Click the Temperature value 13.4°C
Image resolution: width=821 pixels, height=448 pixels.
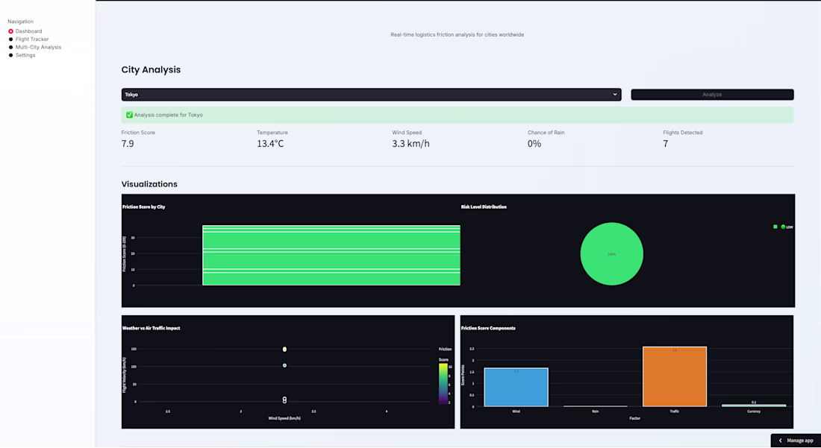point(270,144)
